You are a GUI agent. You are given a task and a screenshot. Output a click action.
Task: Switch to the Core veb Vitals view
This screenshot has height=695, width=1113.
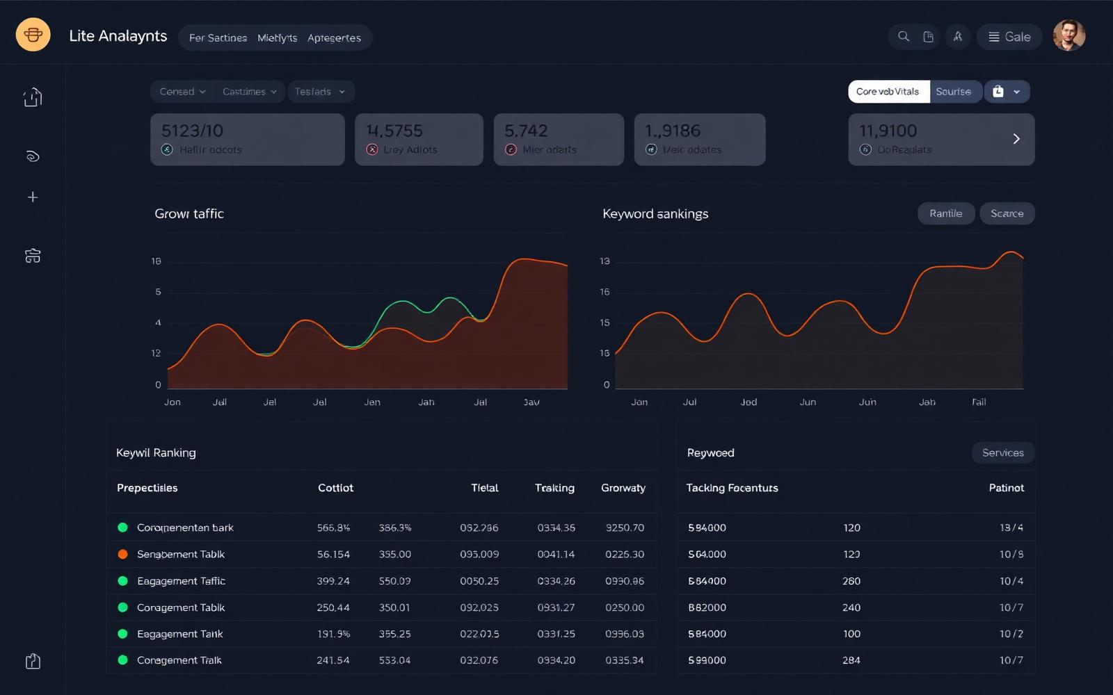click(x=888, y=92)
